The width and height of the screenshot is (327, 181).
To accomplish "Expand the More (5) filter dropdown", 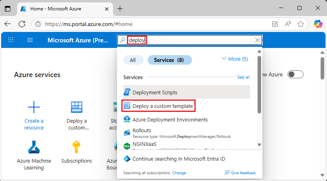I will coord(235,59).
